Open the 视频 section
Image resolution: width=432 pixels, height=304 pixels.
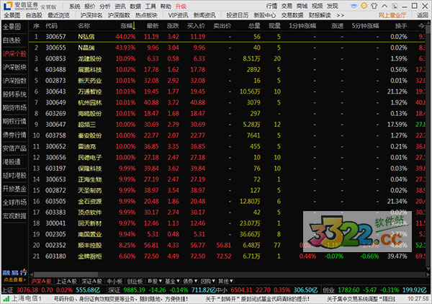coord(317,6)
